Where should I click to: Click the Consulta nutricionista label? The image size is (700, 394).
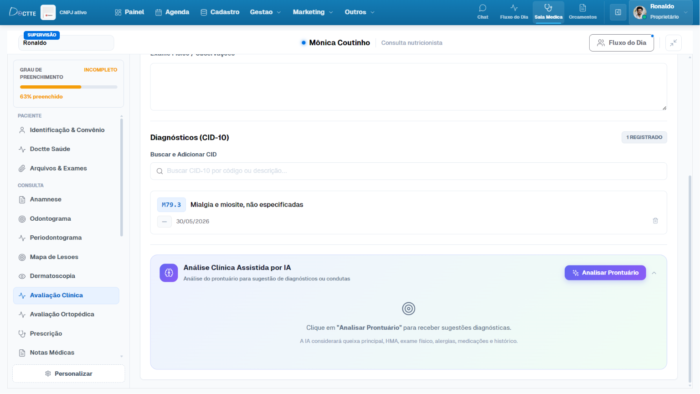point(412,43)
